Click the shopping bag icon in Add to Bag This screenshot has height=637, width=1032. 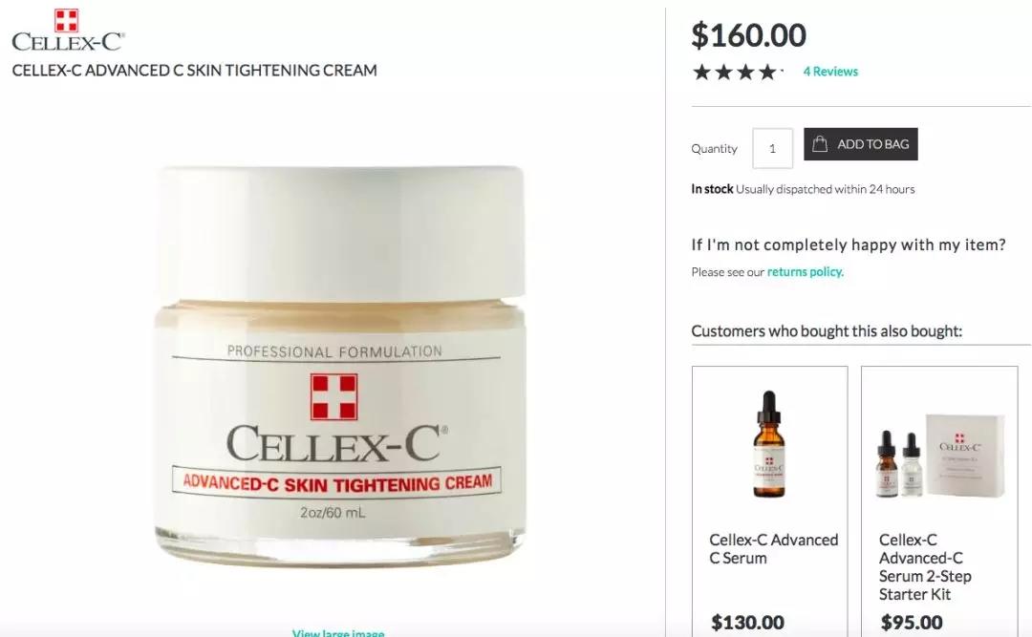tap(820, 144)
